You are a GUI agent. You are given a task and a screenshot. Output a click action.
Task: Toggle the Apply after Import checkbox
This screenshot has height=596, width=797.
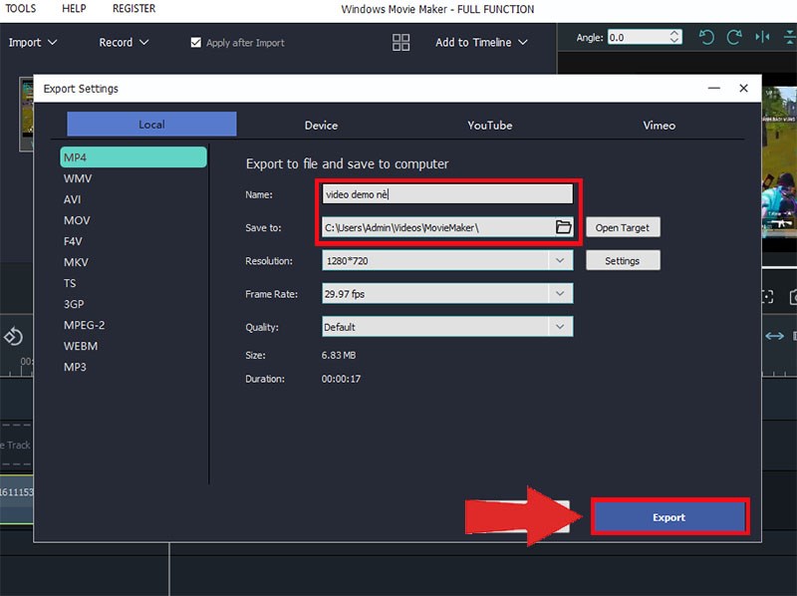click(x=196, y=43)
